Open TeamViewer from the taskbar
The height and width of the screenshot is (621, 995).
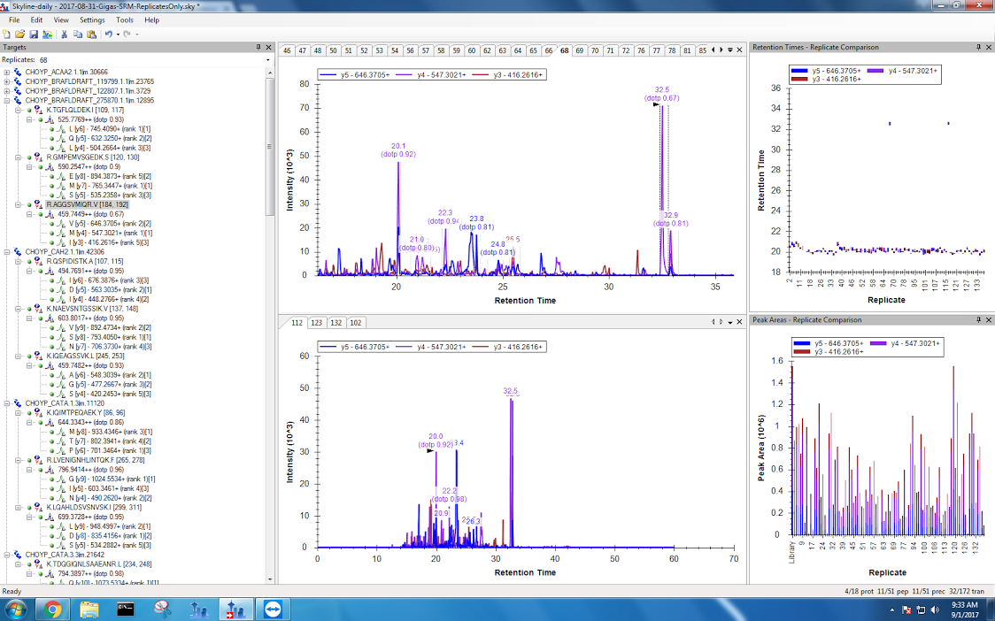point(269,609)
